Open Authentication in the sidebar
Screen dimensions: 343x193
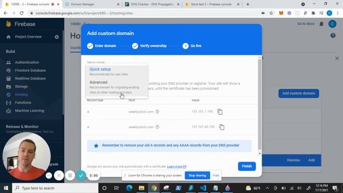(x=27, y=62)
